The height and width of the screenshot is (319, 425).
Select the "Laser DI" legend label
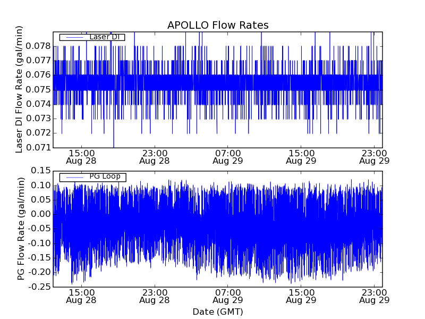104,37
